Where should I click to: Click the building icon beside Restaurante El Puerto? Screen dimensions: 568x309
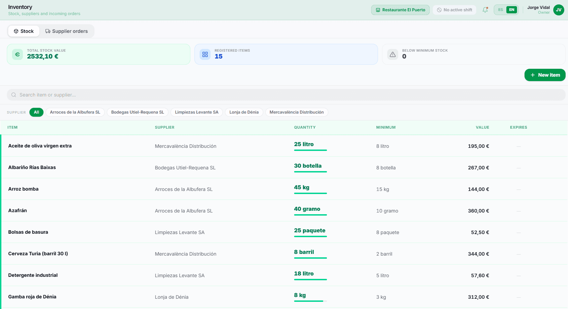(378, 10)
